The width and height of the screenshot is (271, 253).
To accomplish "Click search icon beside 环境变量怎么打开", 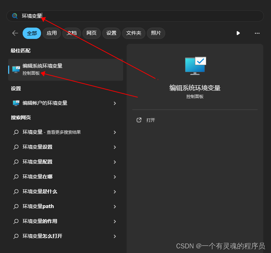I will [x=16, y=236].
